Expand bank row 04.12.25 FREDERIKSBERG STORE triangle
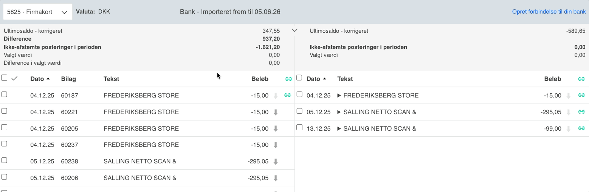Screen dimensions: 589x192 [339, 96]
